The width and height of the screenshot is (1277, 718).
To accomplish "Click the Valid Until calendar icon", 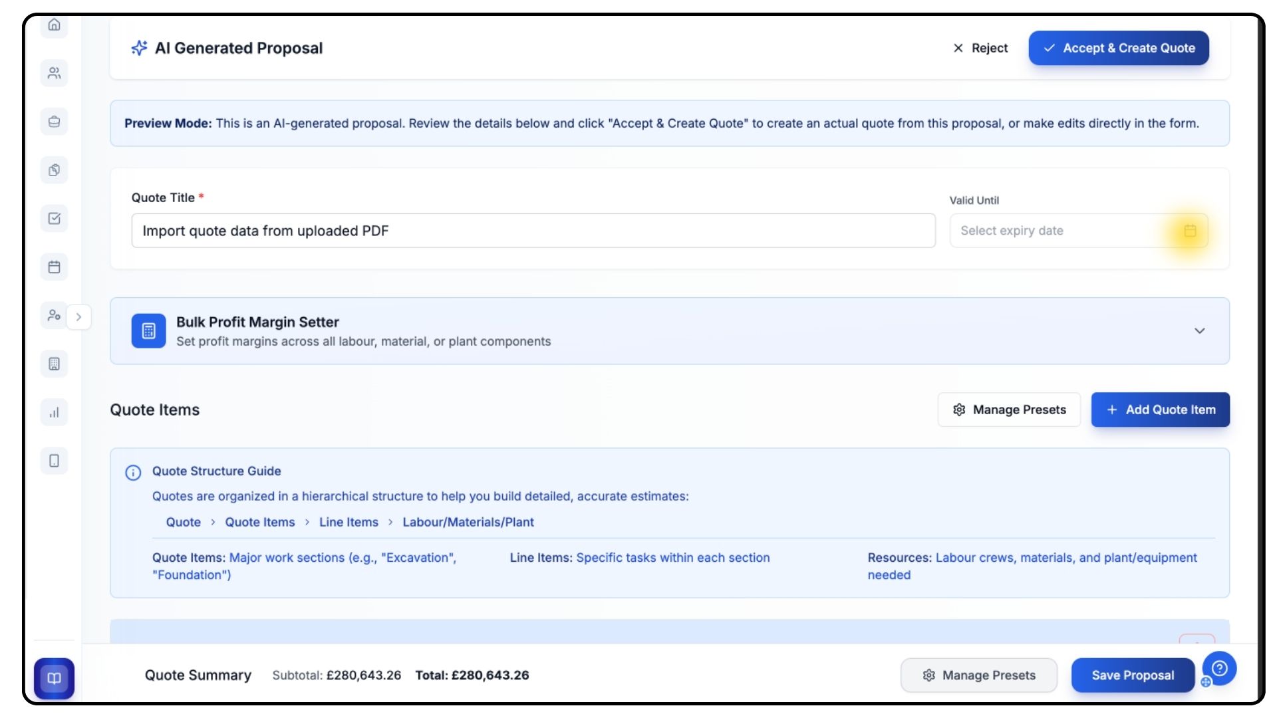I will point(1190,231).
